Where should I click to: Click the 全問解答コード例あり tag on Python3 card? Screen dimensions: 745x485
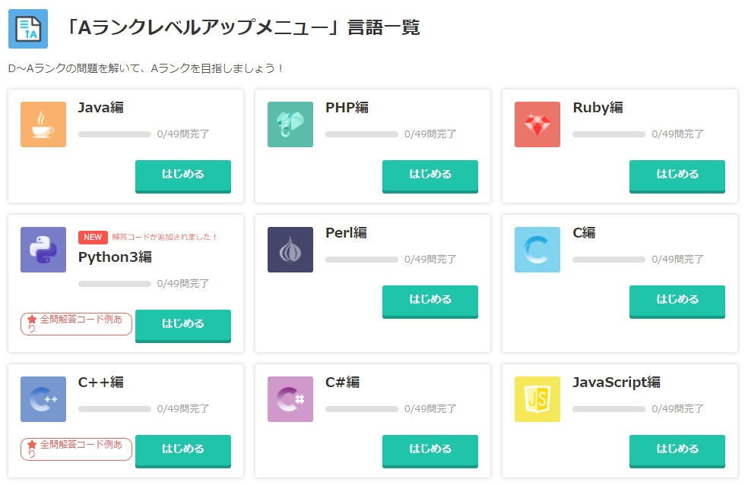pos(76,323)
